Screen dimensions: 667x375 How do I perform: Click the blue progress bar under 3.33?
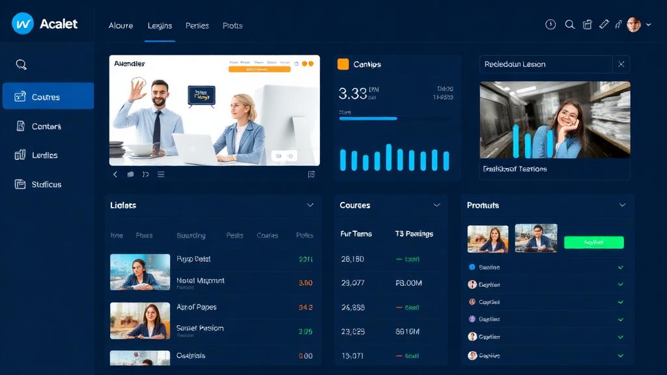(367, 119)
